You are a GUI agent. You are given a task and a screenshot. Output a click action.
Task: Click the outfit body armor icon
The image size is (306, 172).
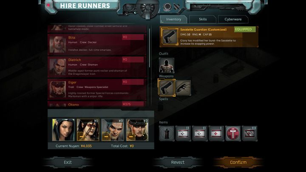pyautogui.click(x=167, y=65)
